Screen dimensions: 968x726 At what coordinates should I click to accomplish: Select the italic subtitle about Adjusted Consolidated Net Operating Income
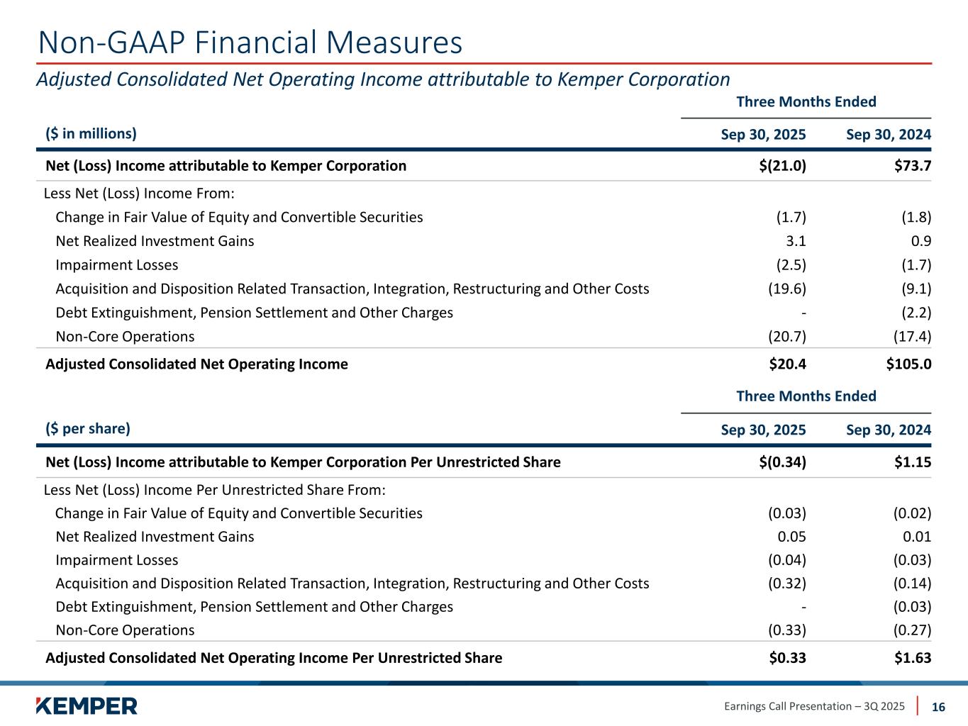[x=383, y=79]
